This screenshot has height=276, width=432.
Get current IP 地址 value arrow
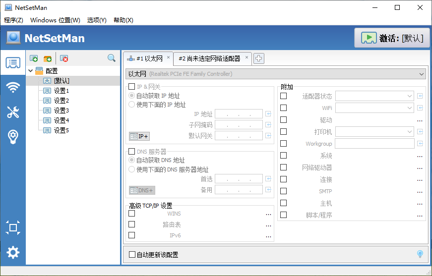(268, 113)
